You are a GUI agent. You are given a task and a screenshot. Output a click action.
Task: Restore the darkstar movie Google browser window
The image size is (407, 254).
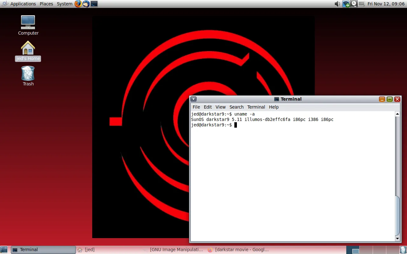[239, 250]
